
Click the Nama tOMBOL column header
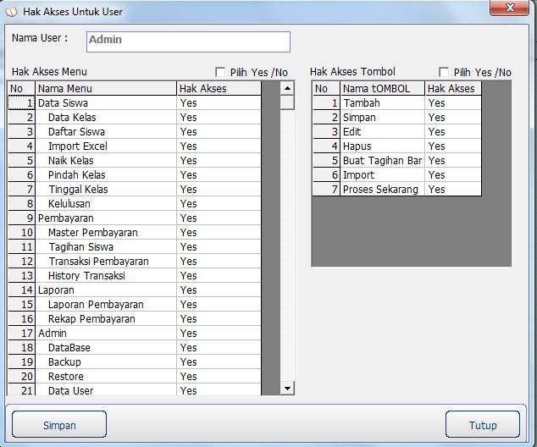point(382,89)
